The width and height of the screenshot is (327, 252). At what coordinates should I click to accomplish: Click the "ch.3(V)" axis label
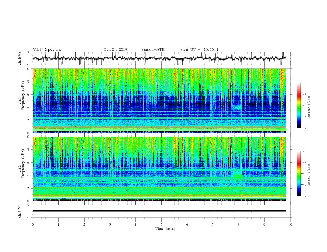click(20, 211)
